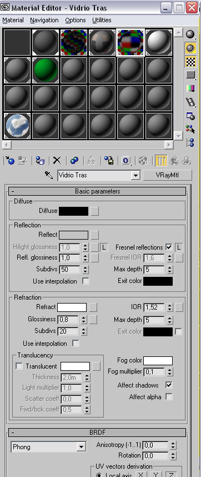Click the Refract map slot button
This screenshot has height=477, width=201.
[x=93, y=307]
